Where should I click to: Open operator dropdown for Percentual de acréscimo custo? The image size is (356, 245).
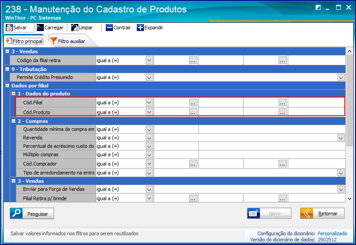[x=149, y=146]
